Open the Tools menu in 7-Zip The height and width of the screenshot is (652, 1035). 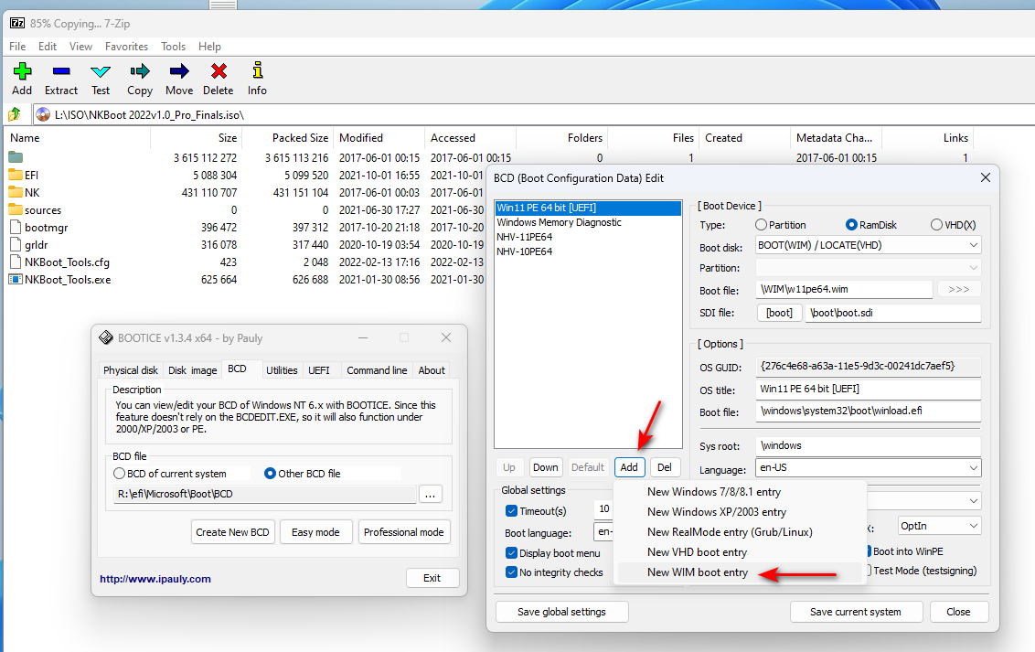pos(173,47)
